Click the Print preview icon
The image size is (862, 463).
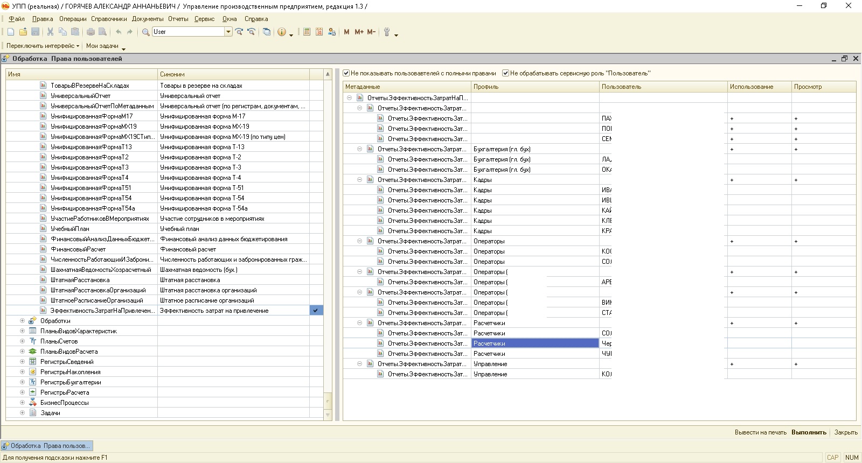(x=102, y=32)
